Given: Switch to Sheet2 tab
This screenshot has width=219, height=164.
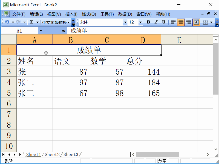Looking at the screenshot, I should (52, 154).
